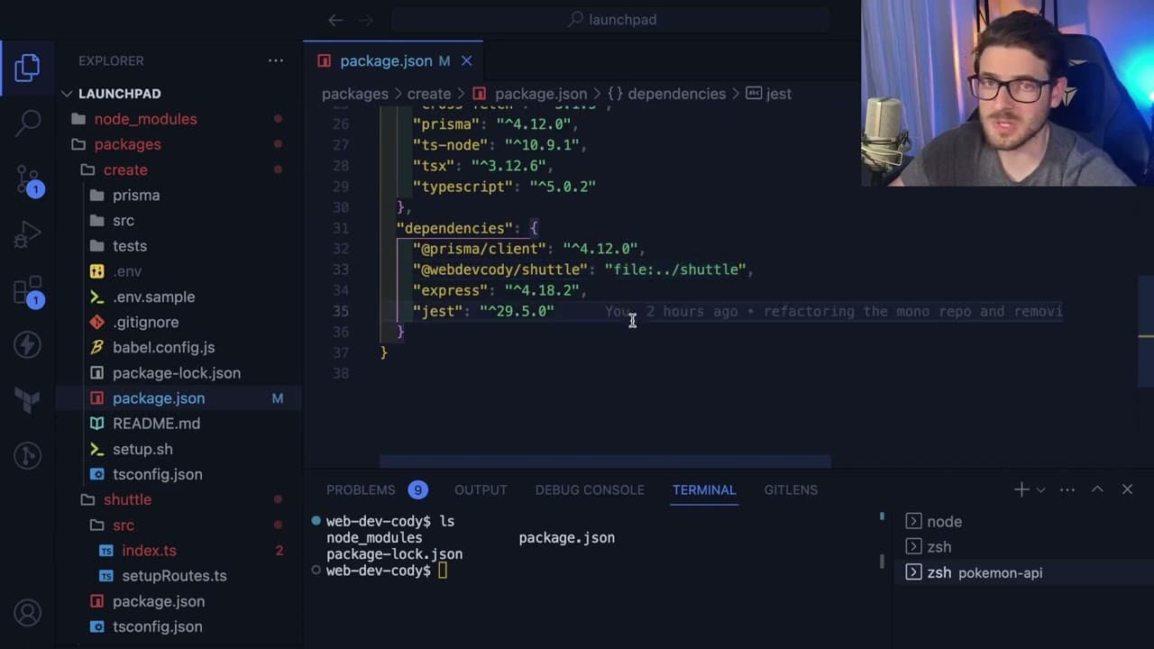The width and height of the screenshot is (1154, 649).
Task: Open the Search view in the activity bar
Action: click(x=27, y=122)
